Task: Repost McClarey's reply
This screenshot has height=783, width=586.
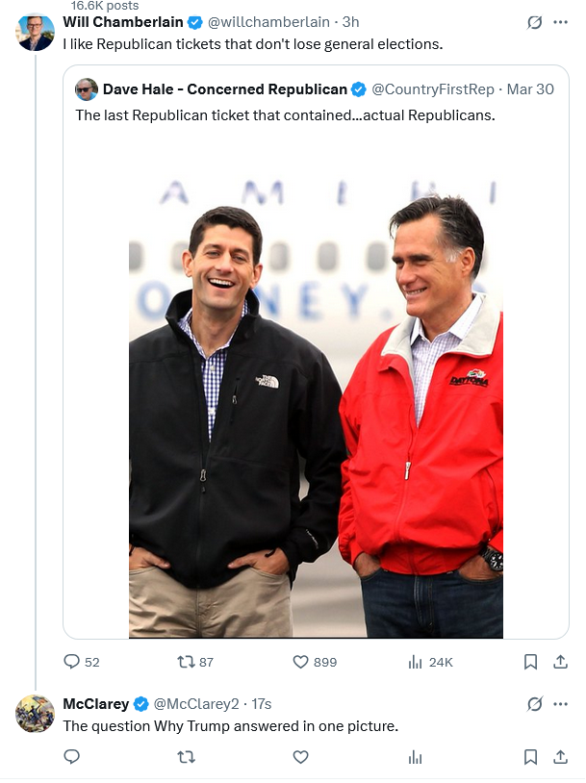Action: 187,757
